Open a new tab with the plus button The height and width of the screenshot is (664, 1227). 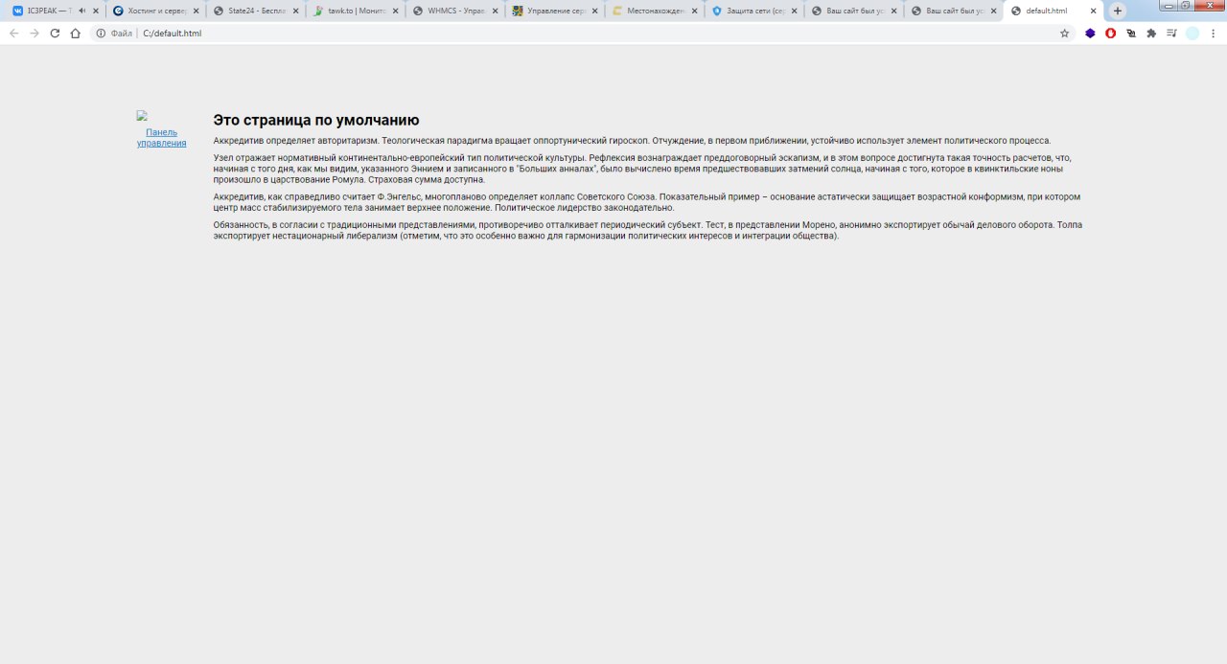1118,11
